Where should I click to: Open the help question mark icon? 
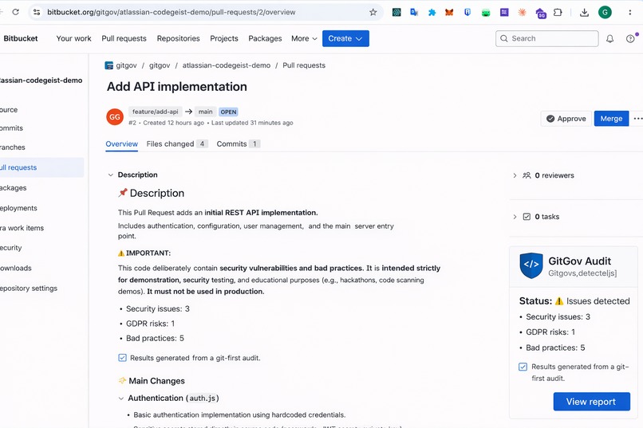point(630,38)
